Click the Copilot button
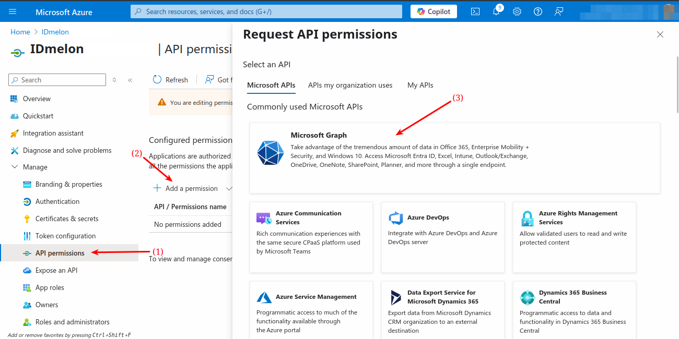The image size is (679, 339). click(434, 11)
